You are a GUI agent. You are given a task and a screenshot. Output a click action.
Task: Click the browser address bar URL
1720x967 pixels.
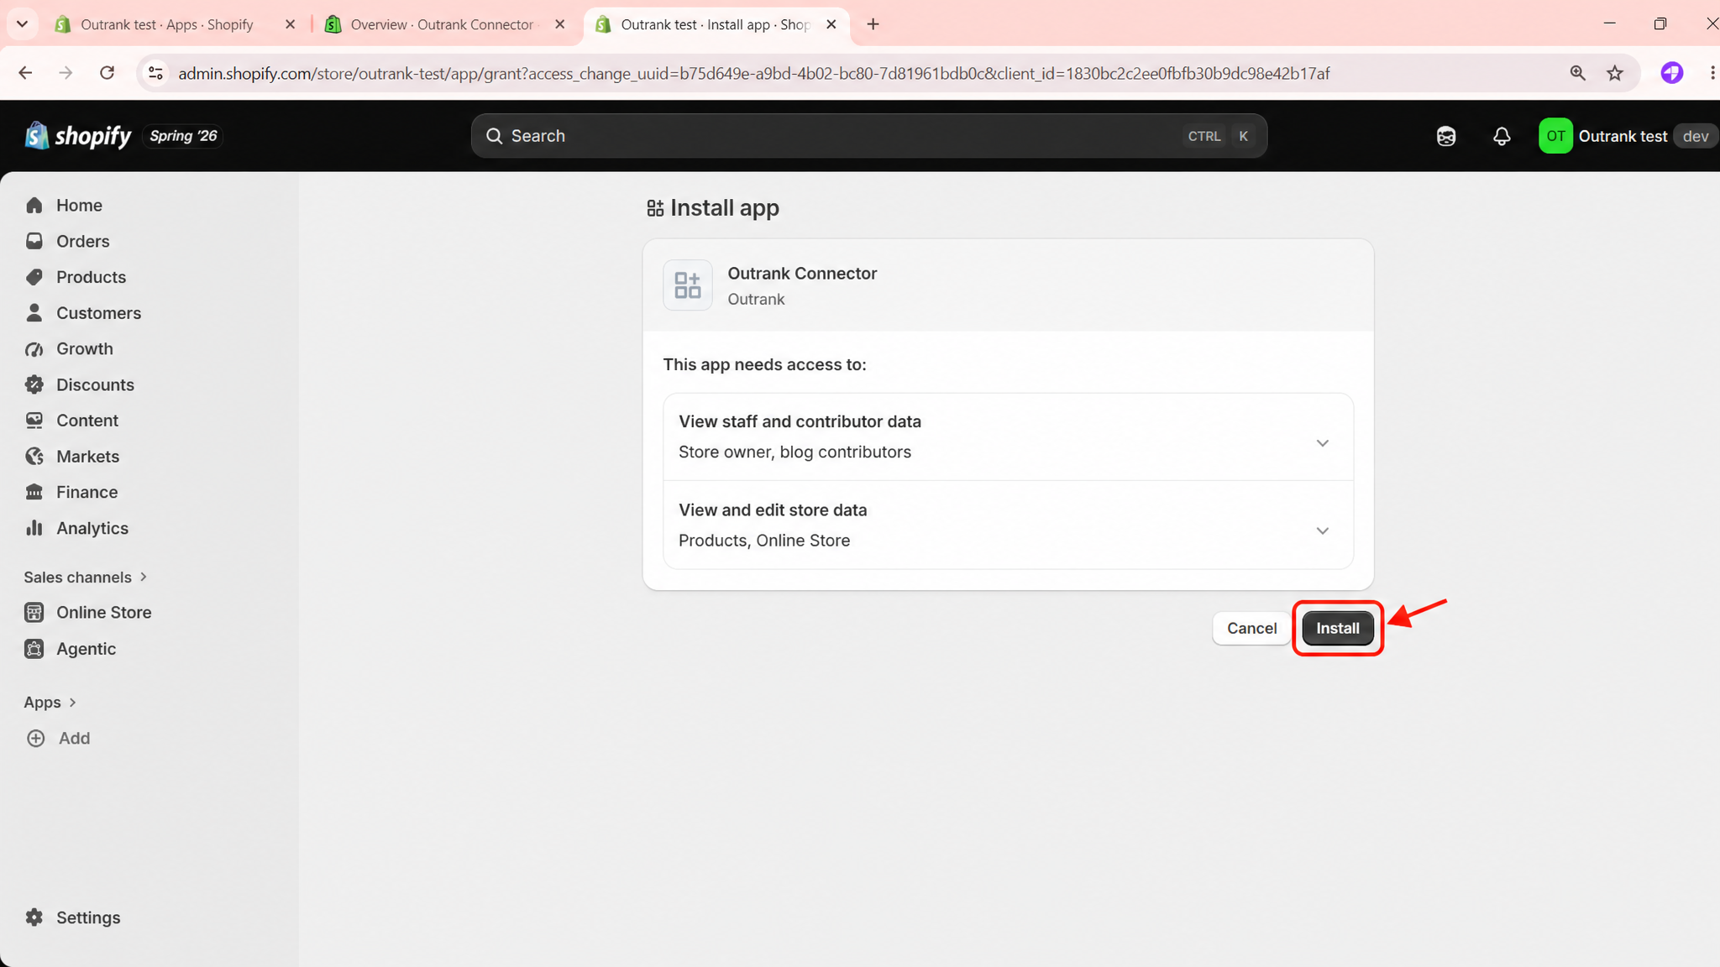pyautogui.click(x=753, y=73)
